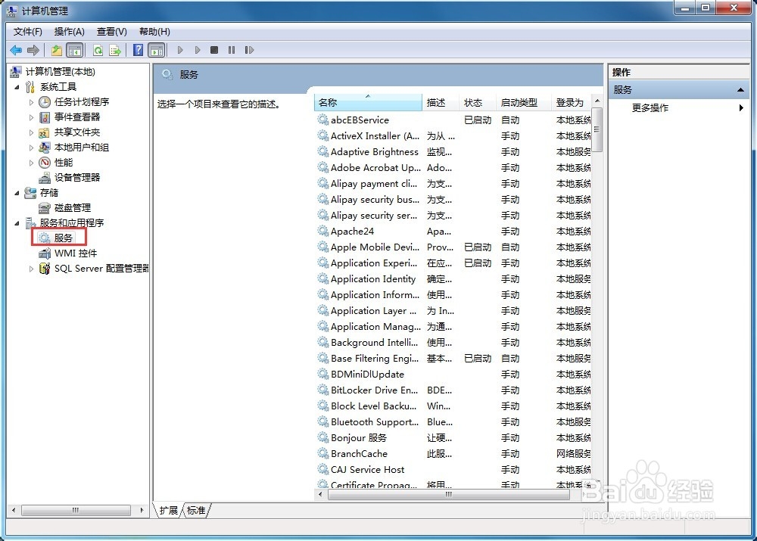Image resolution: width=757 pixels, height=541 pixels.
Task: Open the 操作(A) menu
Action: 70,32
